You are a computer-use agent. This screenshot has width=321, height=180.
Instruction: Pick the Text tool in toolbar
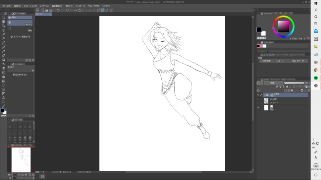(x=4, y=98)
